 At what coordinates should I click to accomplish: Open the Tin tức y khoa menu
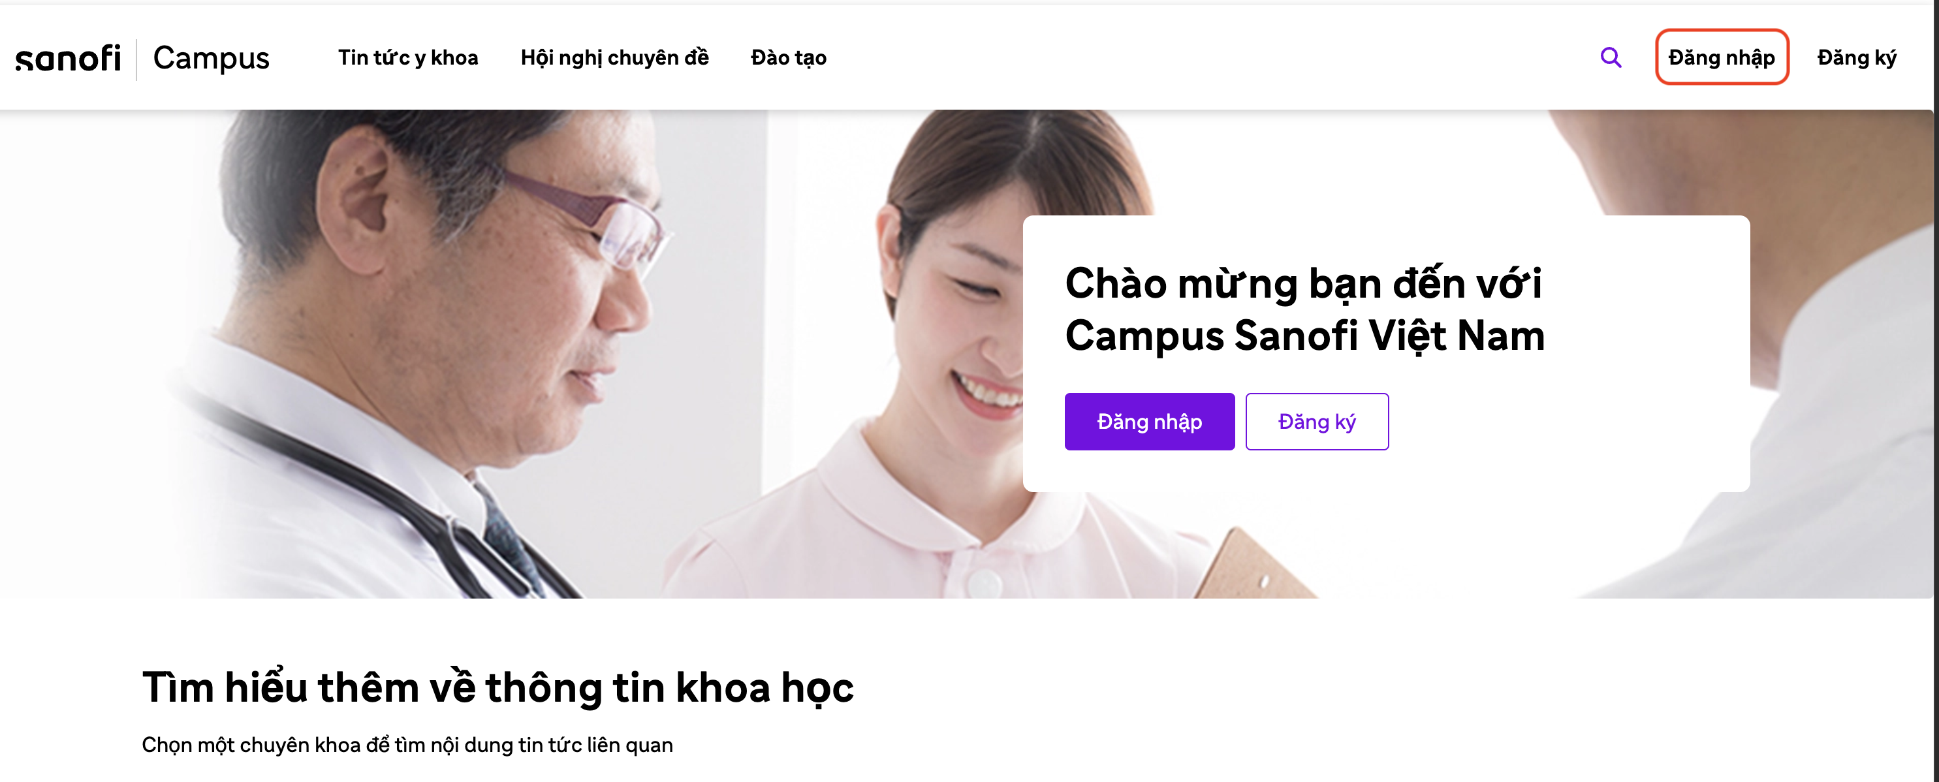click(x=408, y=58)
